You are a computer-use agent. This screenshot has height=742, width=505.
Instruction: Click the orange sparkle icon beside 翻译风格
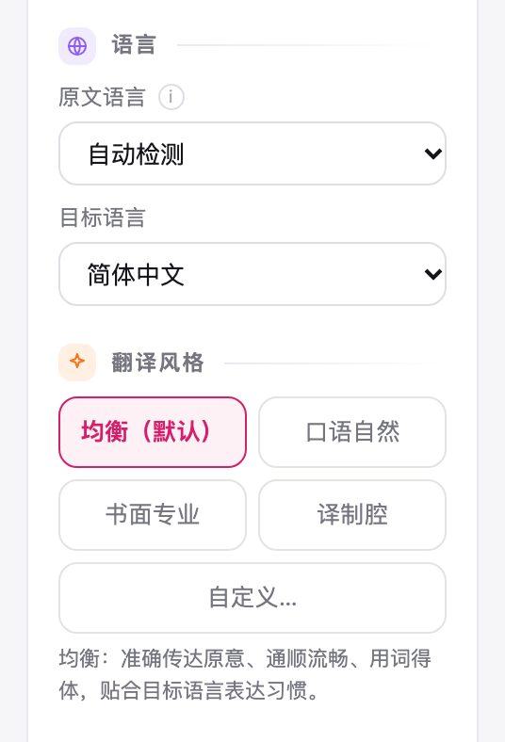(x=77, y=362)
